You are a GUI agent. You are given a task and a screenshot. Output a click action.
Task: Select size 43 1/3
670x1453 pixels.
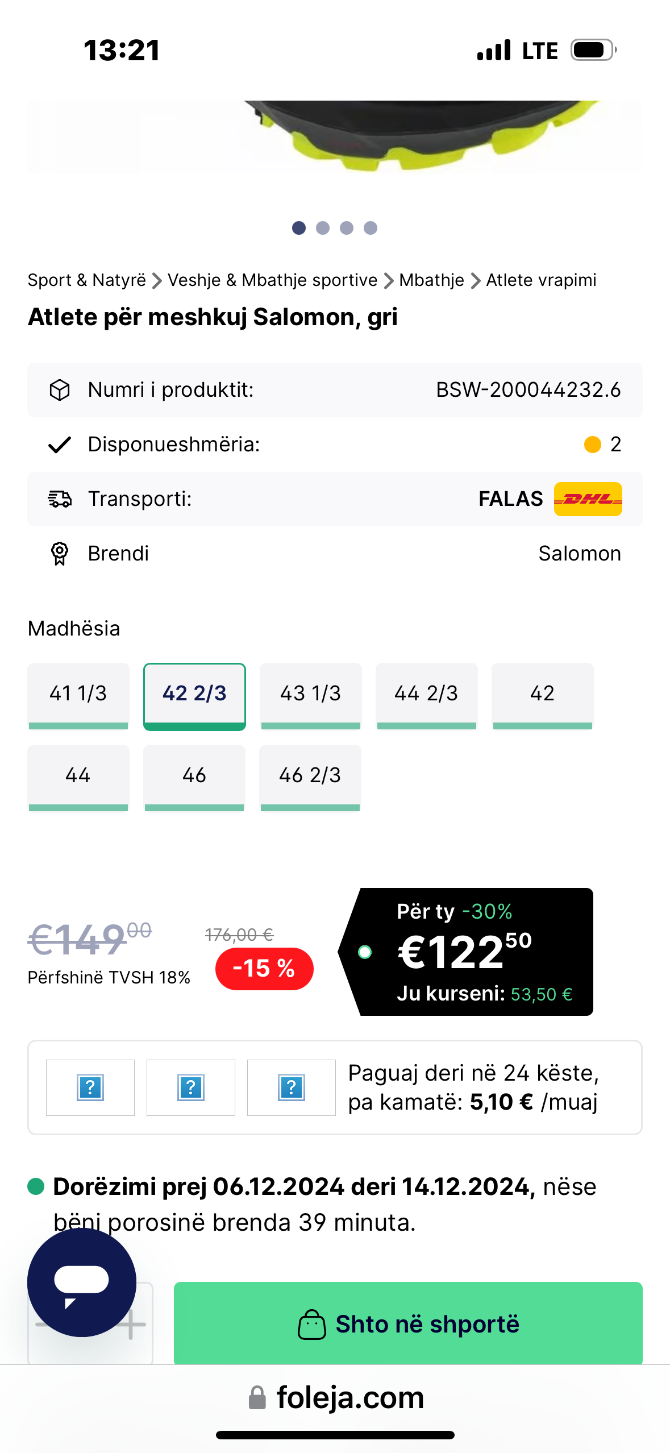pos(310,695)
